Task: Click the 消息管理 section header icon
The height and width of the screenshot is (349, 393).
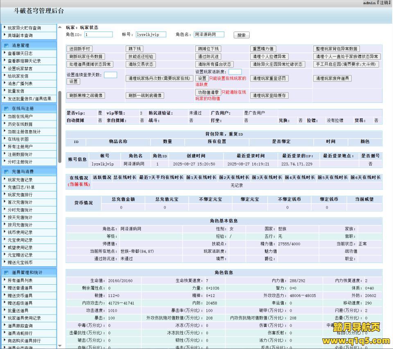Action: click(x=7, y=45)
